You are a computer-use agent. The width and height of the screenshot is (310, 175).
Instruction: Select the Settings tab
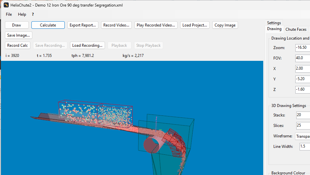coord(274,23)
